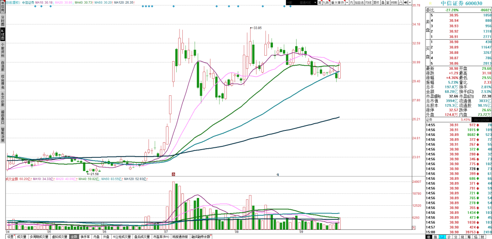Image resolution: width=492 pixels, height=239 pixels.
Task: Select the 市盈率(ttm) indicator tab
Action: click(x=161, y=236)
